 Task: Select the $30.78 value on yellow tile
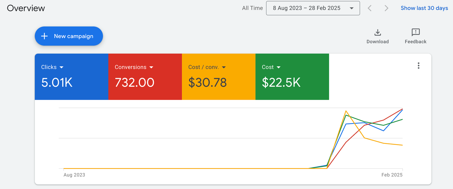pos(208,82)
